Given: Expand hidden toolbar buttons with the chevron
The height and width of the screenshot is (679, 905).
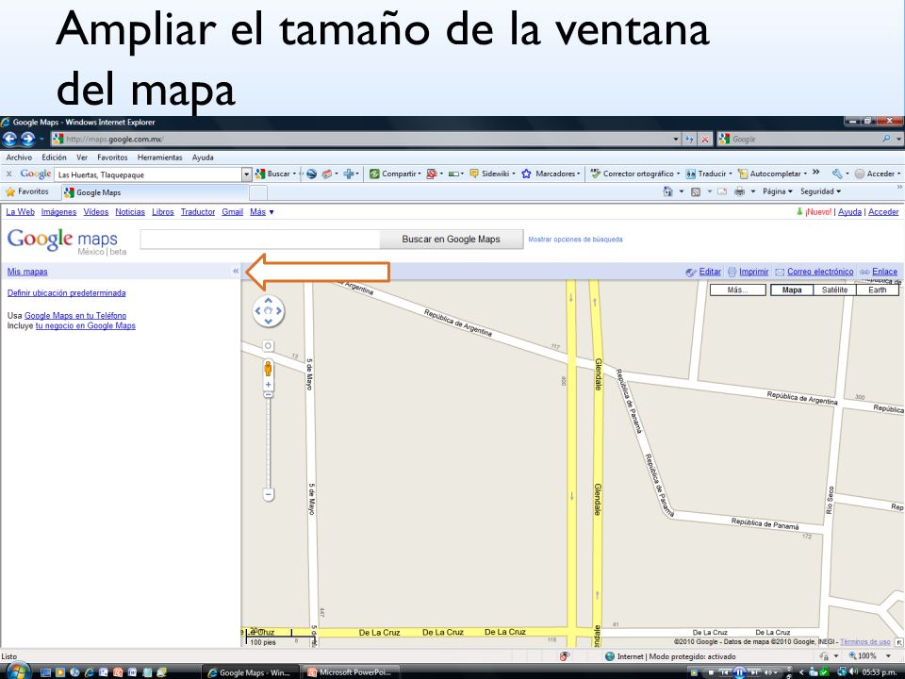Looking at the screenshot, I should click(x=815, y=172).
